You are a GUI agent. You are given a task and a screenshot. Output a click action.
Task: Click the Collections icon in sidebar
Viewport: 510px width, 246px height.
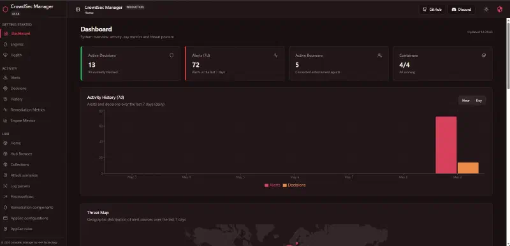pos(5,164)
